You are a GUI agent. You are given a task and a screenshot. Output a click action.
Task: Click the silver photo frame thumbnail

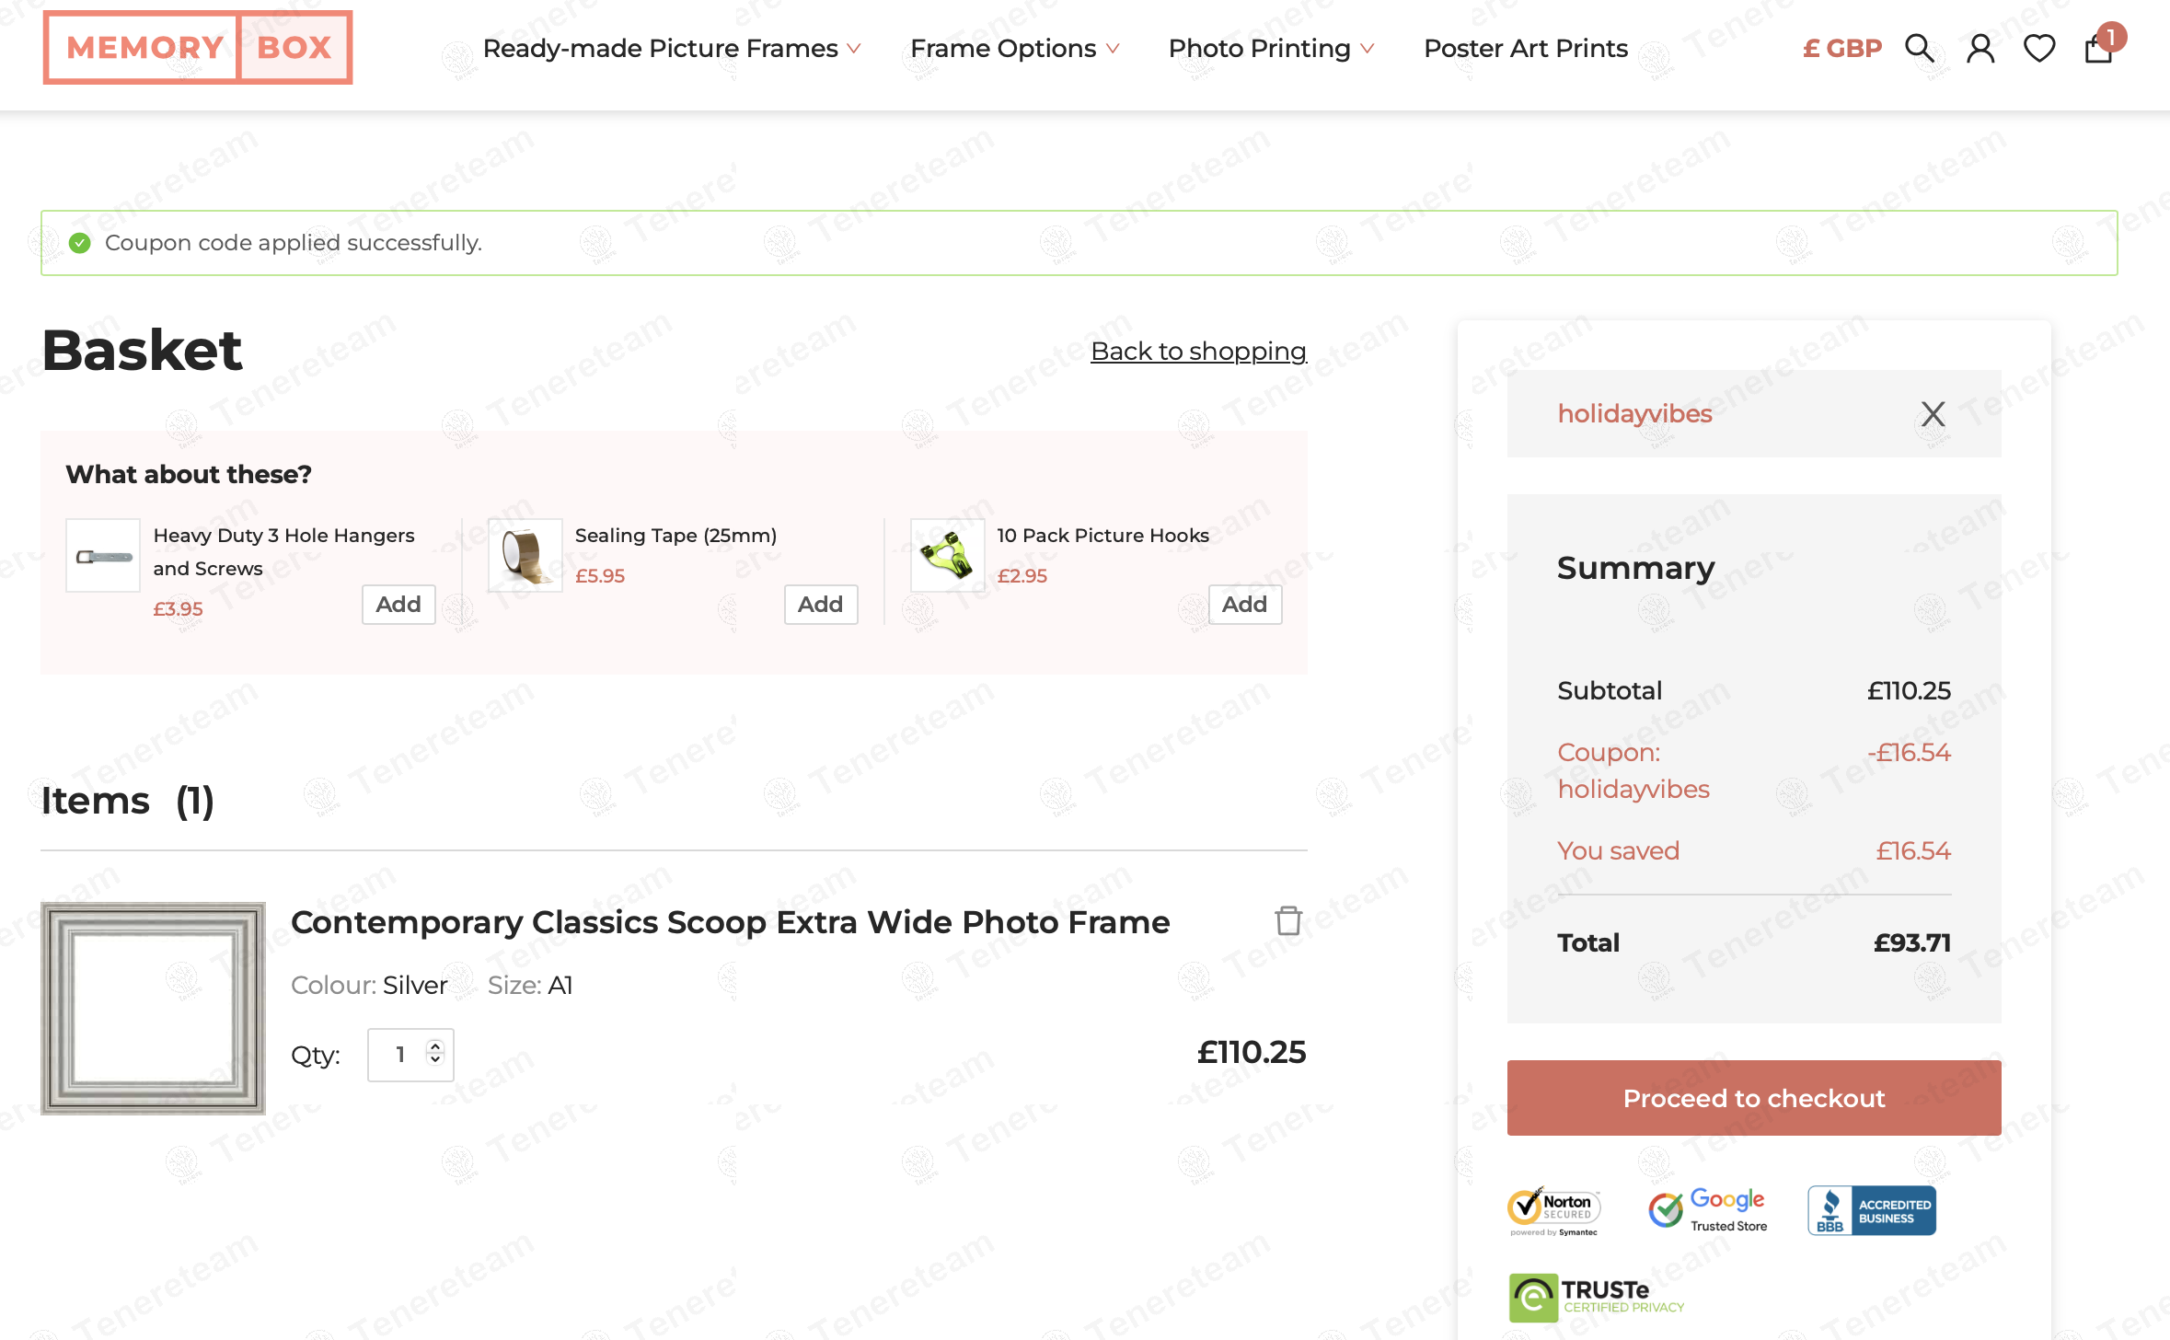click(x=154, y=1008)
